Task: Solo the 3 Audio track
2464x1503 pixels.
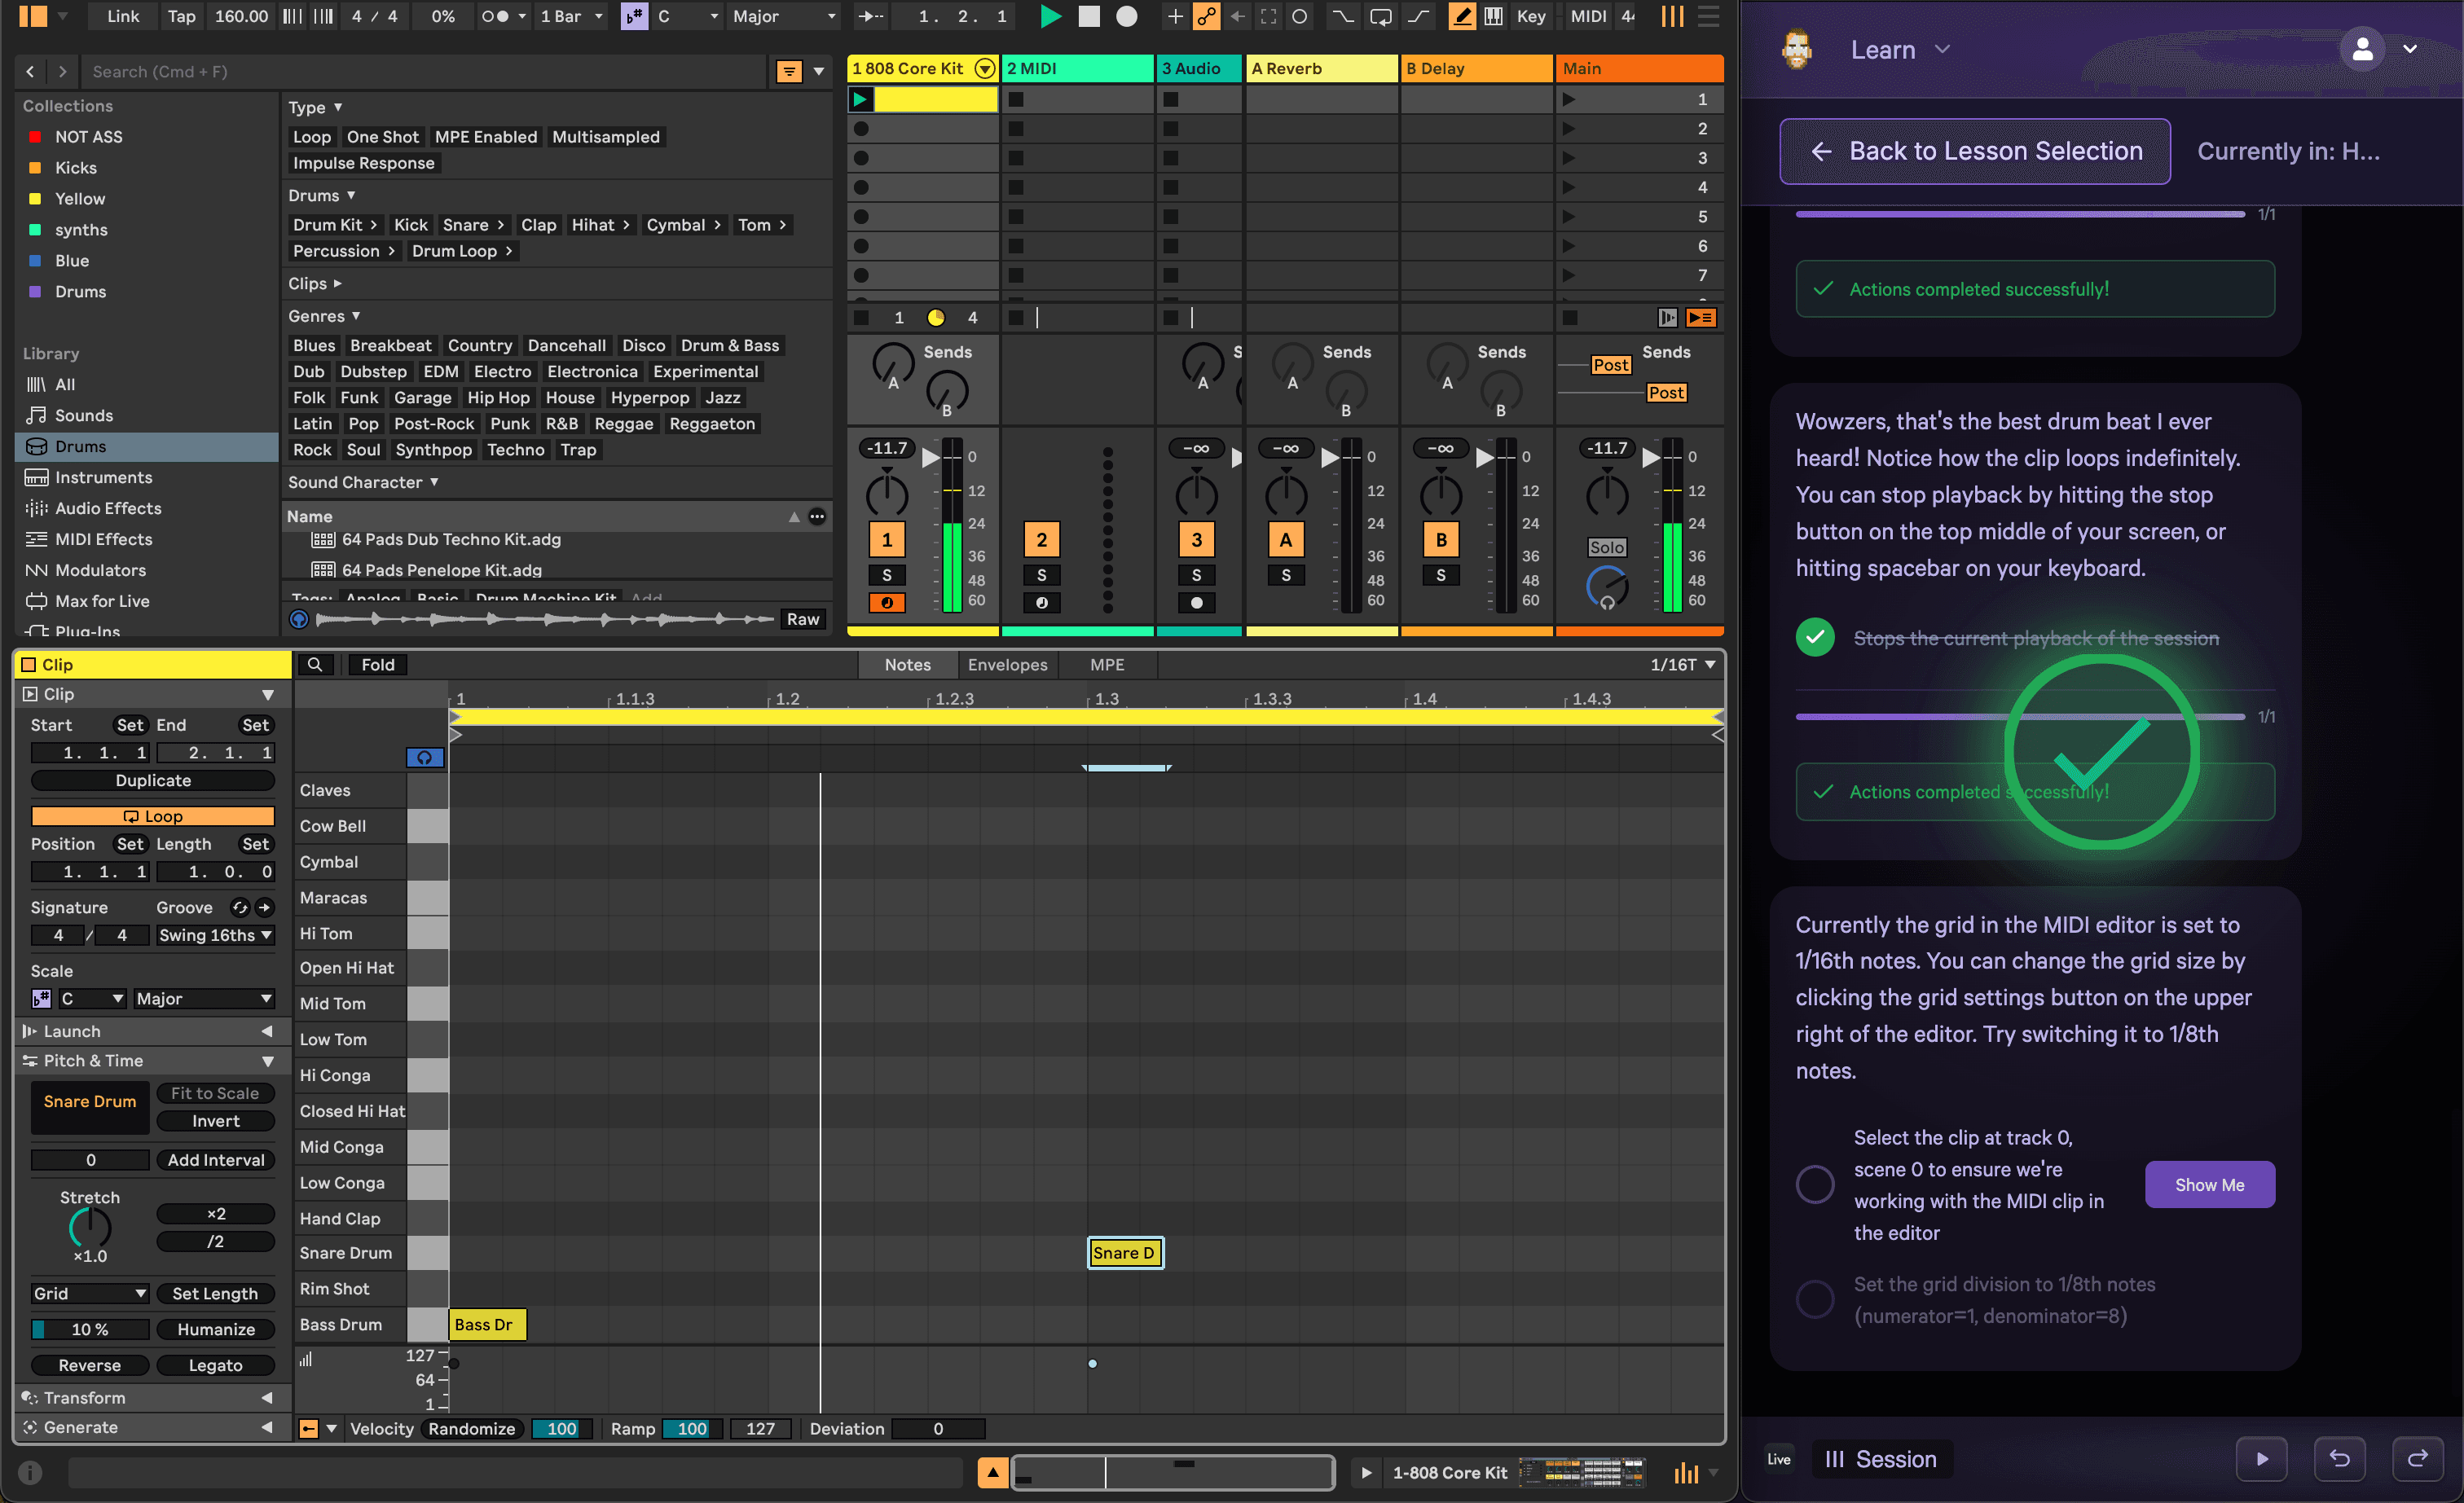Action: pos(1195,575)
